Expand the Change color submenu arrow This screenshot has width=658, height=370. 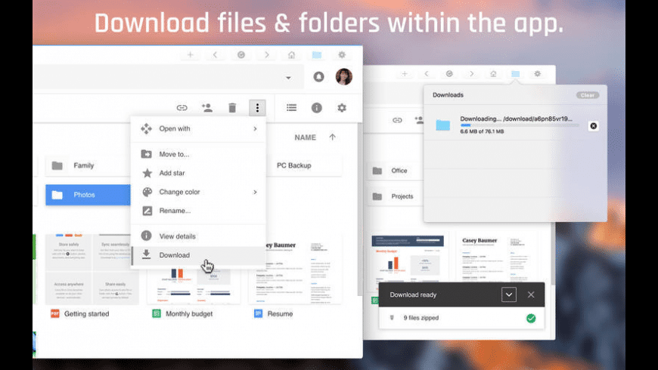point(255,192)
